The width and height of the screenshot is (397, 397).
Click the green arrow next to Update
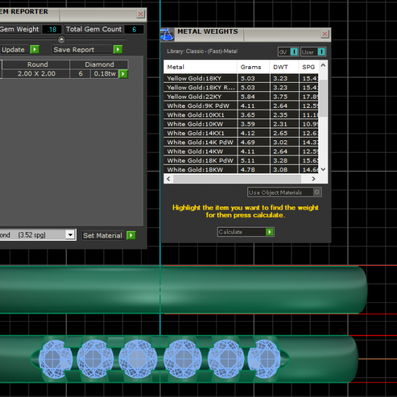(34, 50)
